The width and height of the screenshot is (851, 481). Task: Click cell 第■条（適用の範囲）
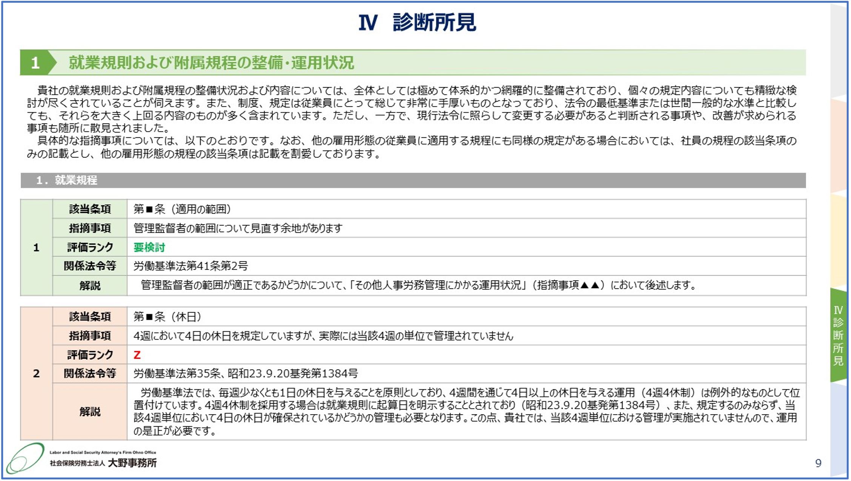tap(467, 209)
